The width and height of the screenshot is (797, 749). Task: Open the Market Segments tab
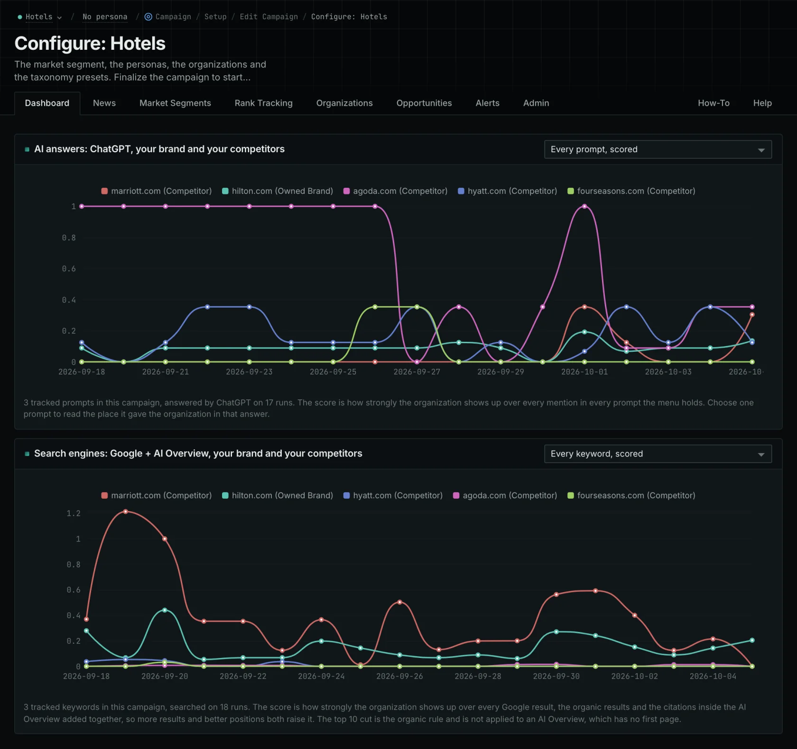point(175,103)
